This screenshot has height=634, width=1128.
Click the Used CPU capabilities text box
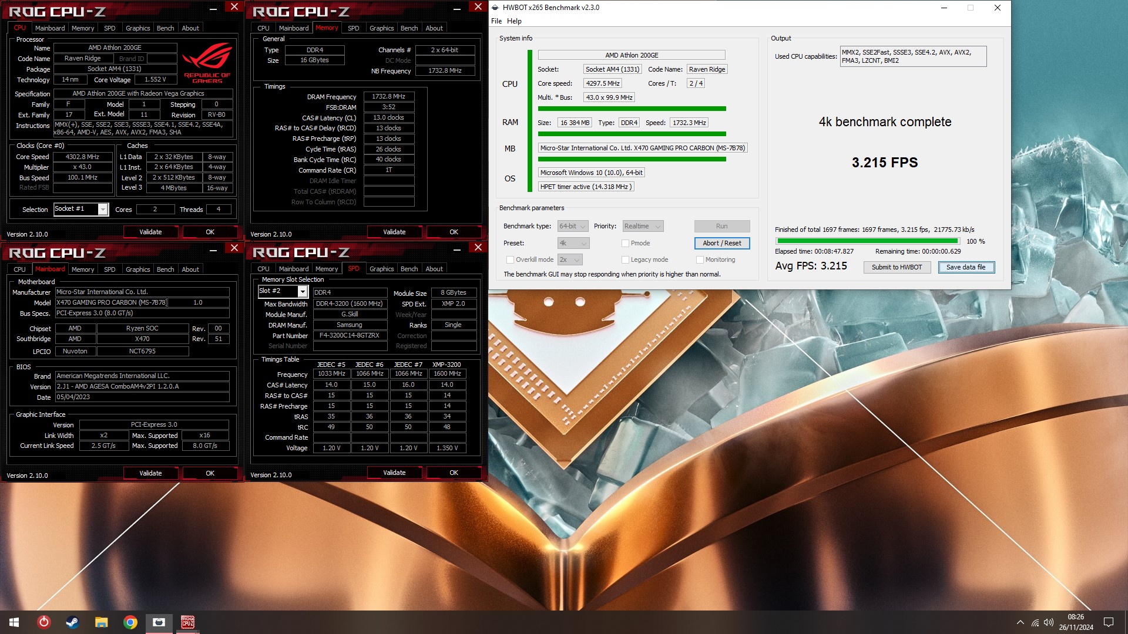(x=913, y=56)
